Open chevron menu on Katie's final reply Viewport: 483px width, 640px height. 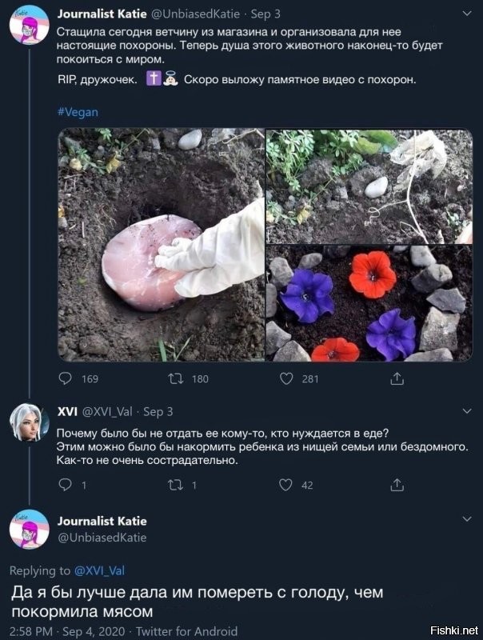467,518
